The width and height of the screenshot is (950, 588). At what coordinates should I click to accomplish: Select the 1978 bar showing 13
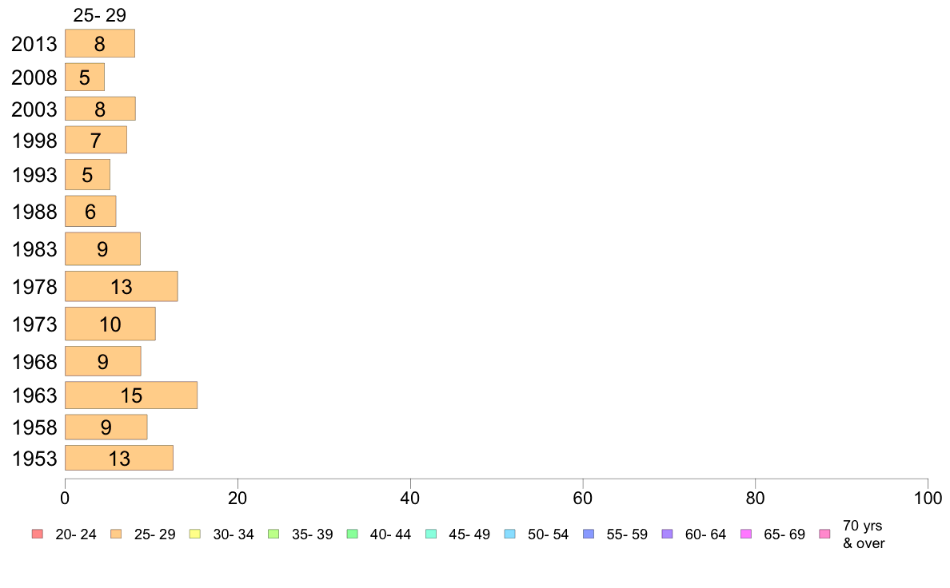[122, 287]
